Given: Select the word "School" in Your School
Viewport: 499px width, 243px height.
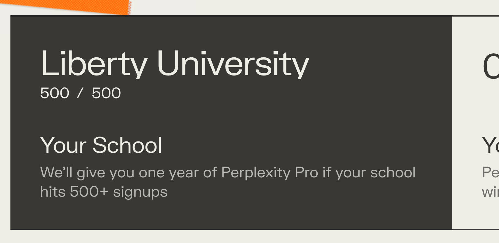Looking at the screenshot, I should click(127, 145).
